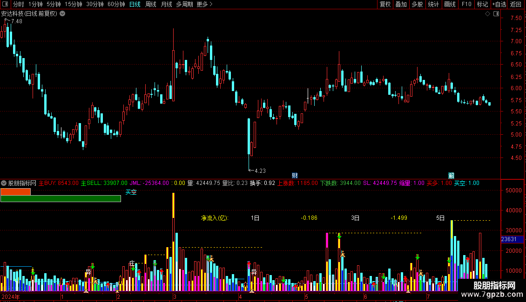This screenshot has width=526, height=302.
Task: Add stock with +自选 button
Action: click(499, 4)
